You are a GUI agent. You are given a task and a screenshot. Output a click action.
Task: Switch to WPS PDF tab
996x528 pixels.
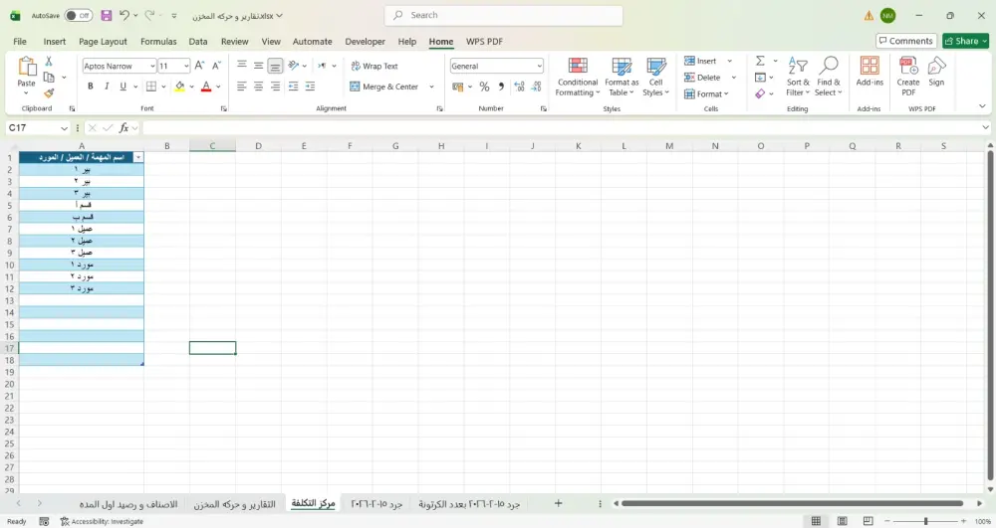485,41
